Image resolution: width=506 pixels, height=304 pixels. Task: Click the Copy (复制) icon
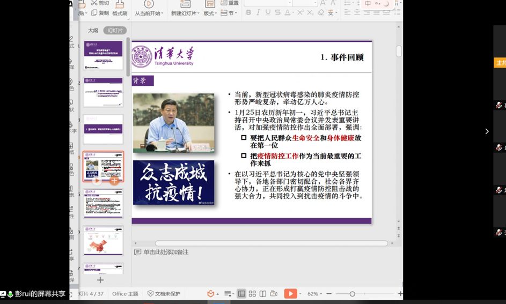tap(100, 13)
